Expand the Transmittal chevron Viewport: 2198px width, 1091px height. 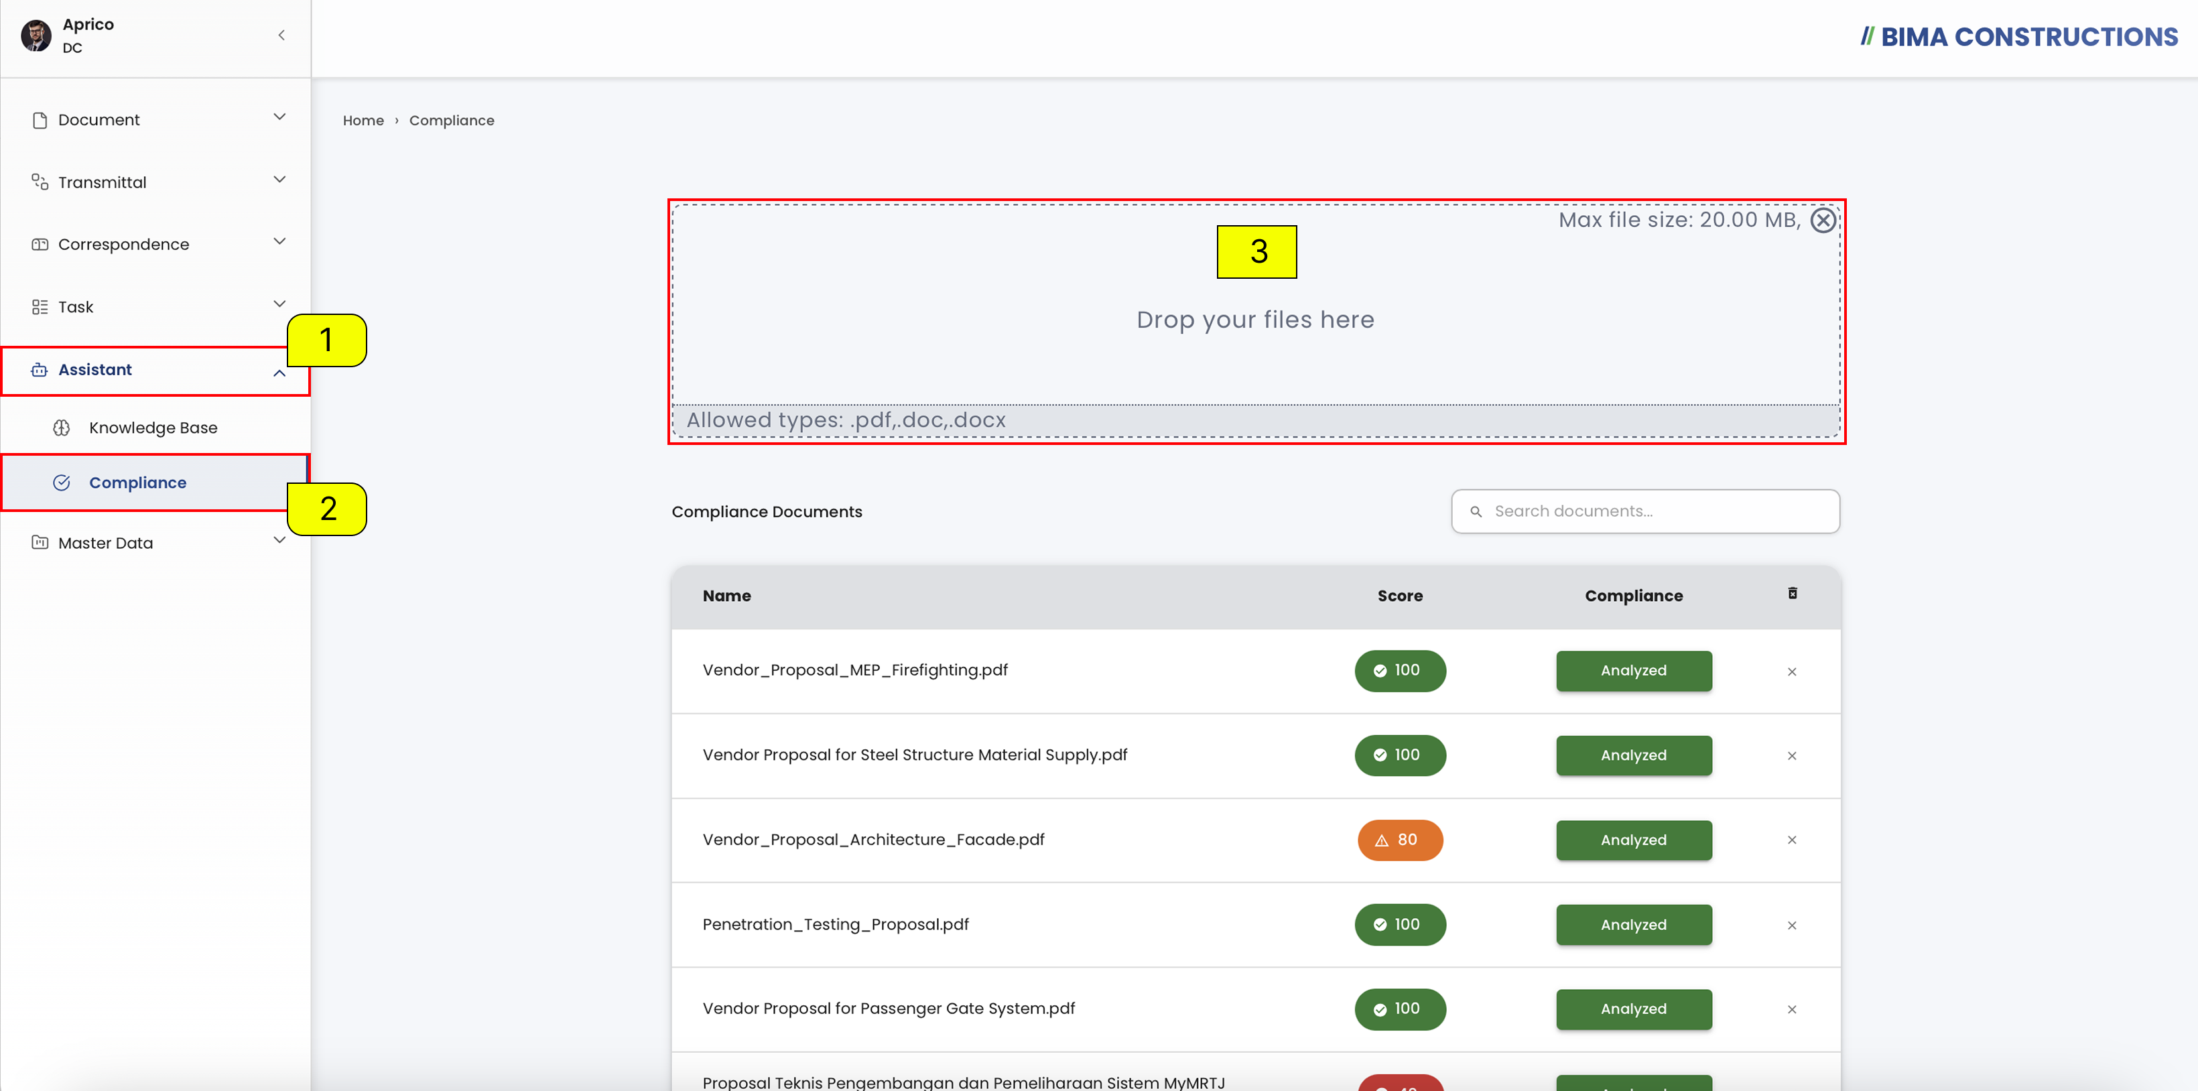pyautogui.click(x=279, y=179)
